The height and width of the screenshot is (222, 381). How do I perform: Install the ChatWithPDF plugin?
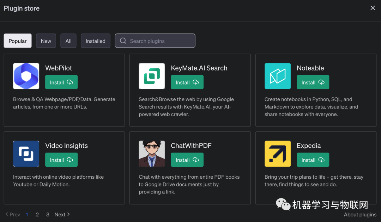click(x=187, y=160)
